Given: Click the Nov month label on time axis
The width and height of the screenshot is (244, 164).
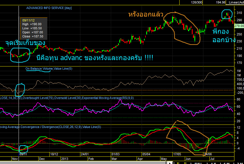Looking at the screenshot, I should tap(15, 159).
